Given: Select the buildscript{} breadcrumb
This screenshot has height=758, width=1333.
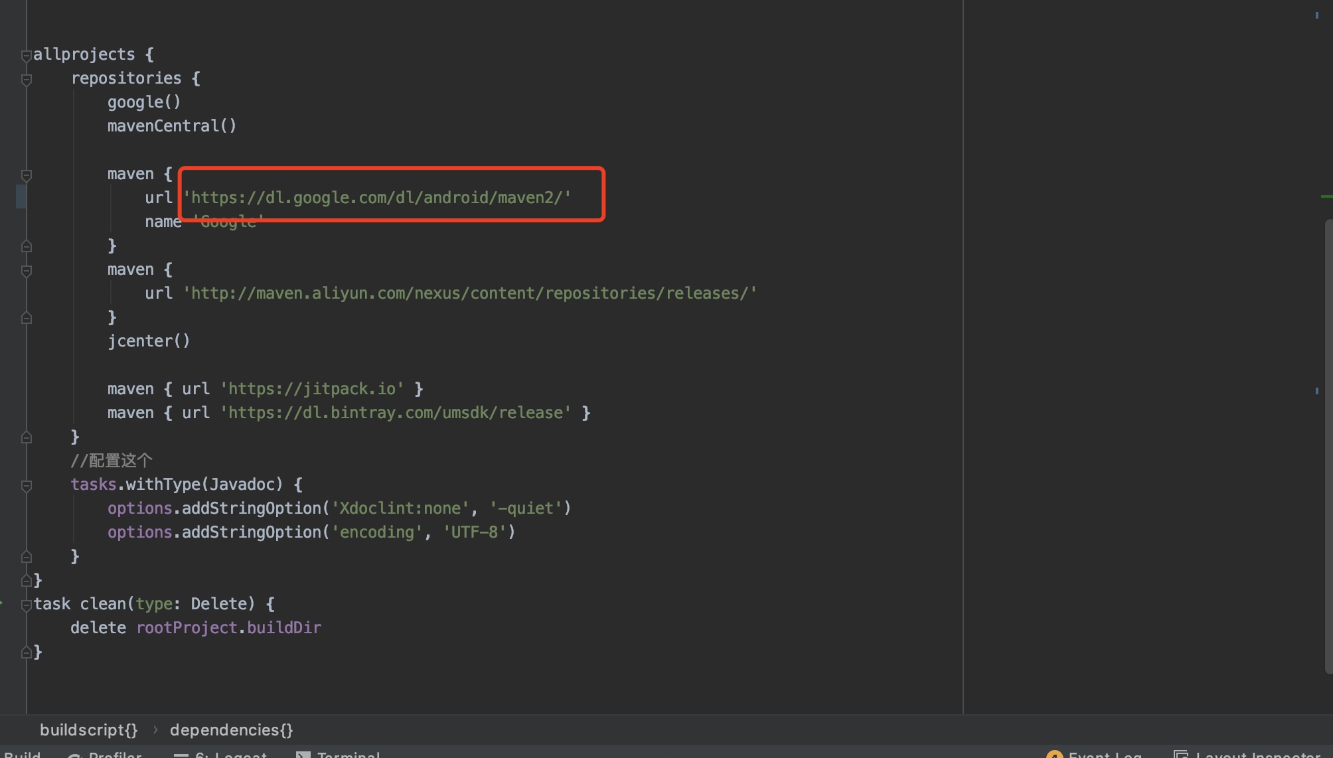Looking at the screenshot, I should tap(89, 730).
